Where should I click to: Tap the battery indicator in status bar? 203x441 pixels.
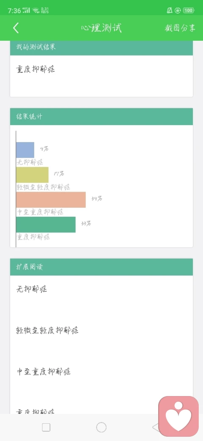tap(189, 11)
